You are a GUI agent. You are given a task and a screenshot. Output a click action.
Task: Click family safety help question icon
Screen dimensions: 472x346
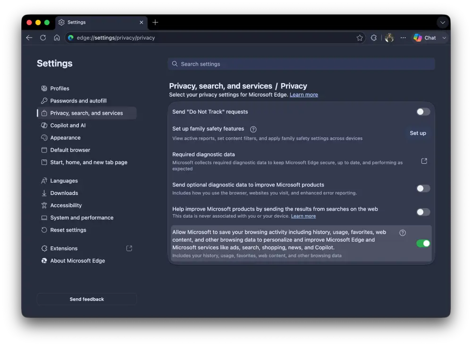tap(253, 129)
